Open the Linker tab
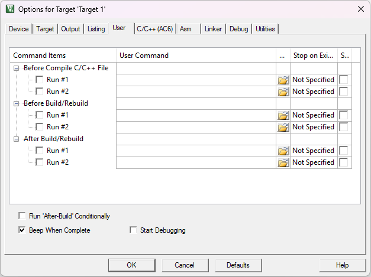Image resolution: width=371 pixels, height=277 pixels. tap(213, 29)
